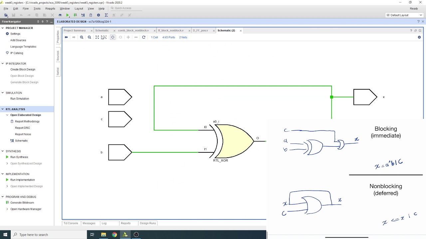
Task: Open the Default Layout dropdown
Action: pyautogui.click(x=404, y=15)
